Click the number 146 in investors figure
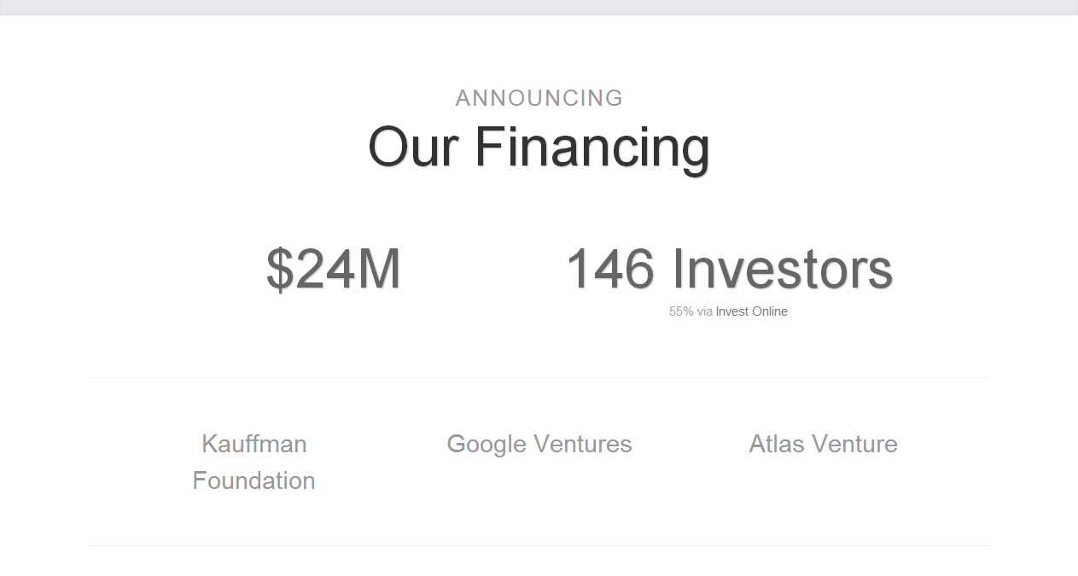The image size is (1078, 576). 609,269
